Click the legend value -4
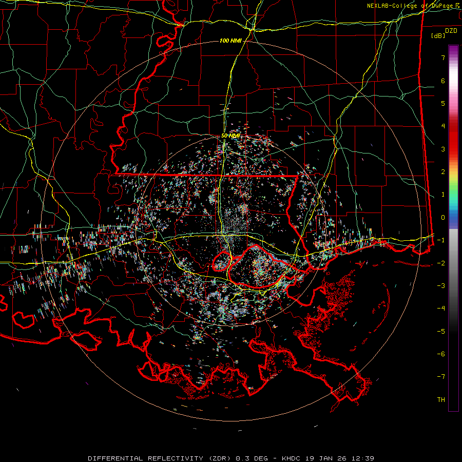The image size is (462, 462). [441, 309]
